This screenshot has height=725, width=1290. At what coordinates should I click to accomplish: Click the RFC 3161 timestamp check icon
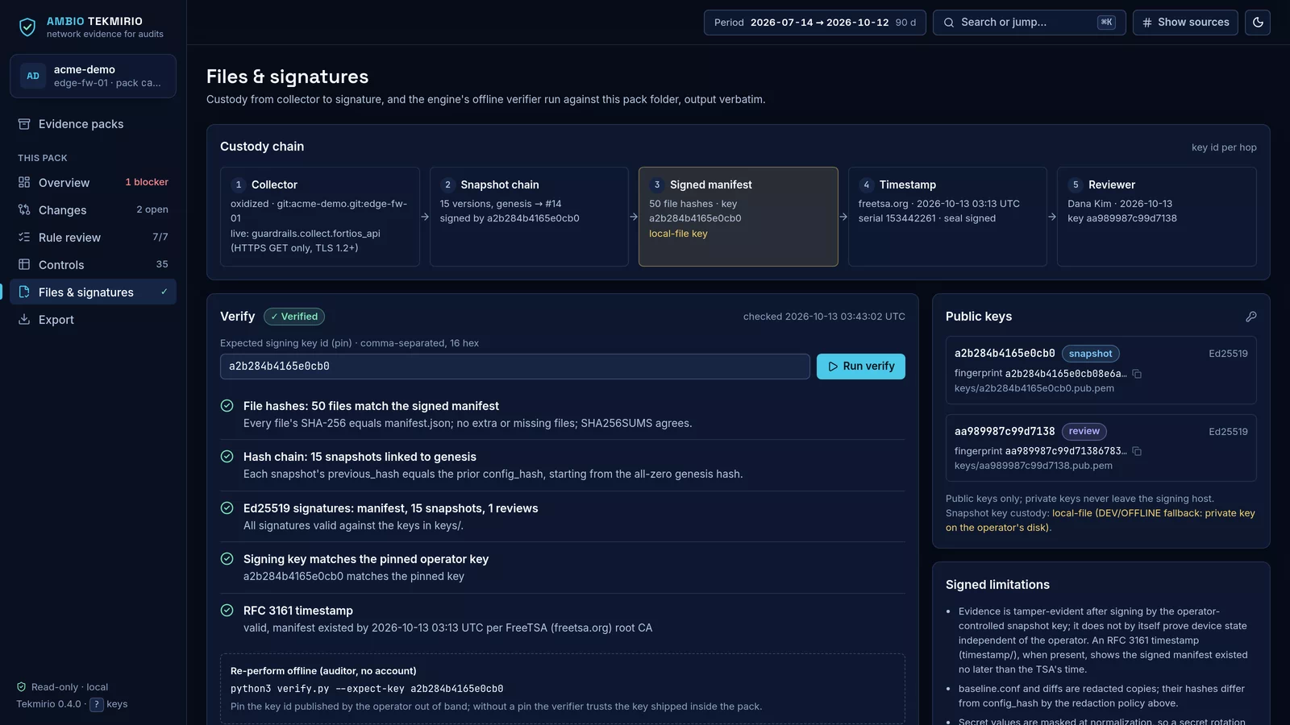(x=227, y=611)
